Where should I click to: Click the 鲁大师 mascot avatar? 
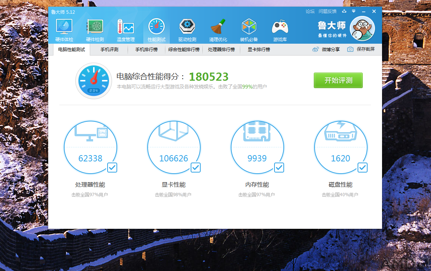[x=362, y=29]
